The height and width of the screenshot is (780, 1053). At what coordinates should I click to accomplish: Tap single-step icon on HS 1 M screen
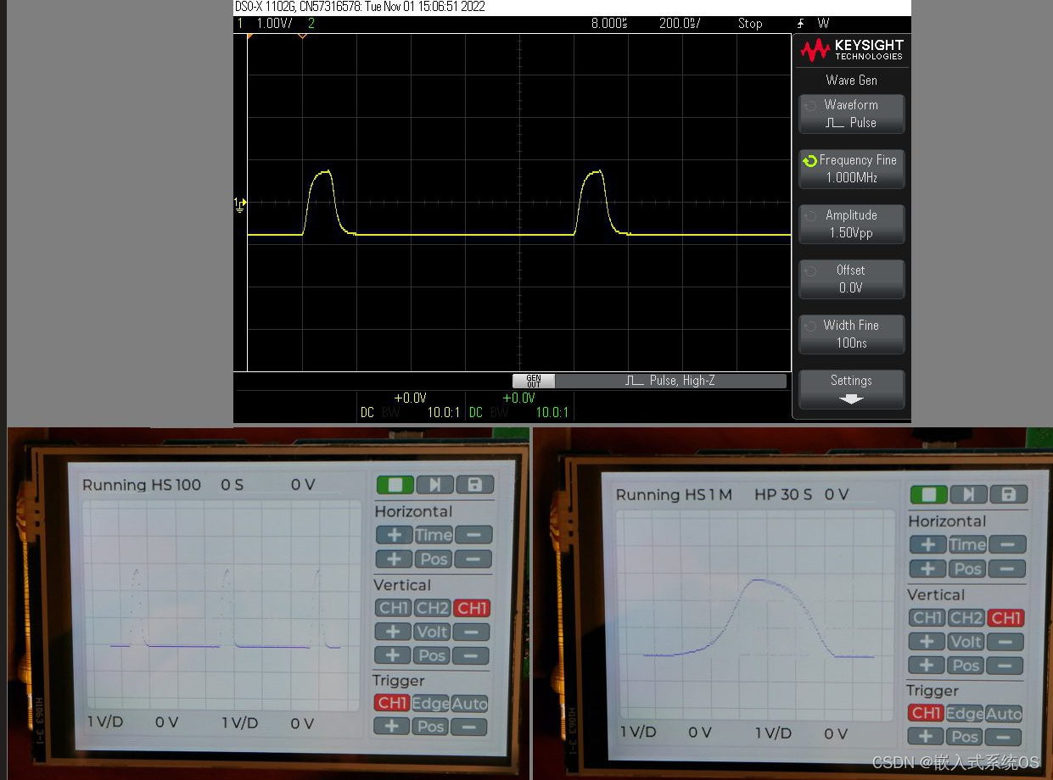969,494
